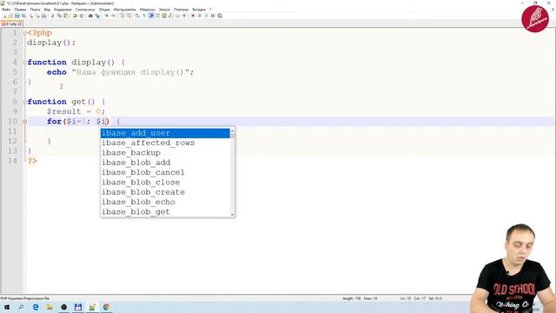Collapse the fold marker on line 1
Image resolution: width=556 pixels, height=313 pixels.
pos(25,33)
